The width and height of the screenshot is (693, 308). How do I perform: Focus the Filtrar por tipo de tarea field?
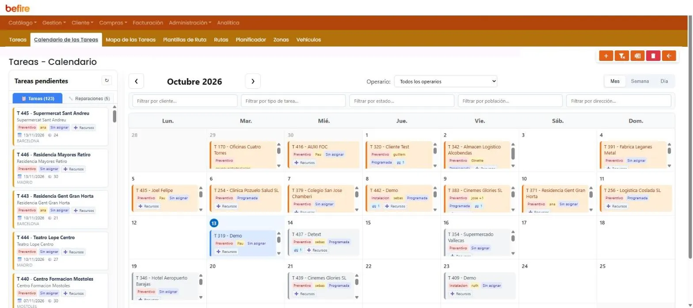coord(293,101)
